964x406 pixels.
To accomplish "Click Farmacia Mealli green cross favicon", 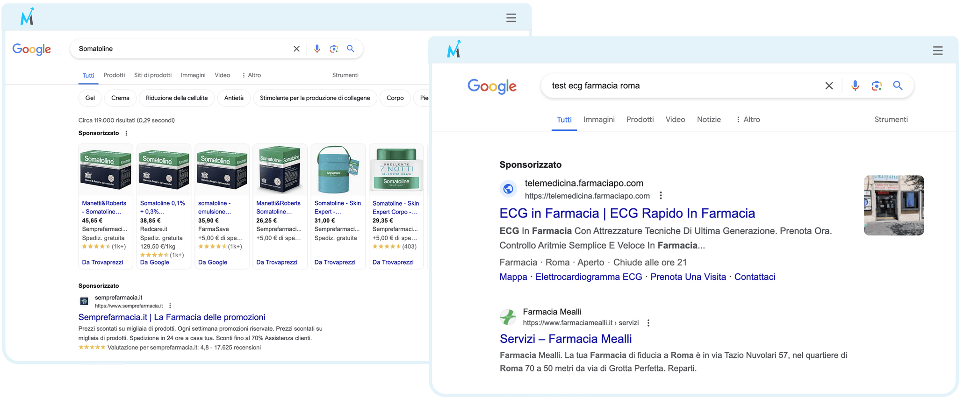I will [508, 317].
